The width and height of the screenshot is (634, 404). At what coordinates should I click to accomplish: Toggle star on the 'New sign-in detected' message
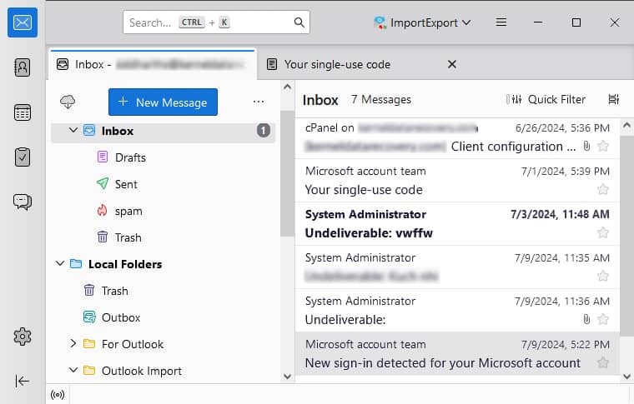point(603,362)
